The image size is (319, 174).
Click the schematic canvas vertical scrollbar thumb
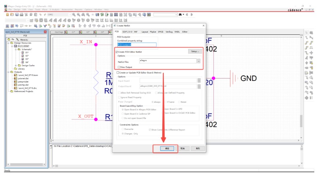point(301,121)
